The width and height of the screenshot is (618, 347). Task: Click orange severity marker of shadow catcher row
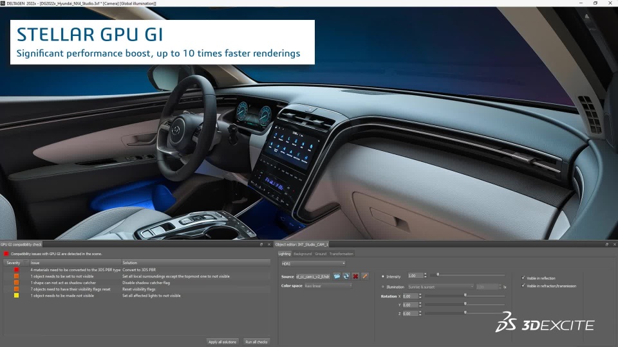pyautogui.click(x=16, y=283)
